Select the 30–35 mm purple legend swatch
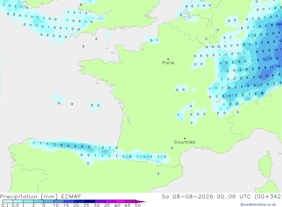 (x=100, y=201)
